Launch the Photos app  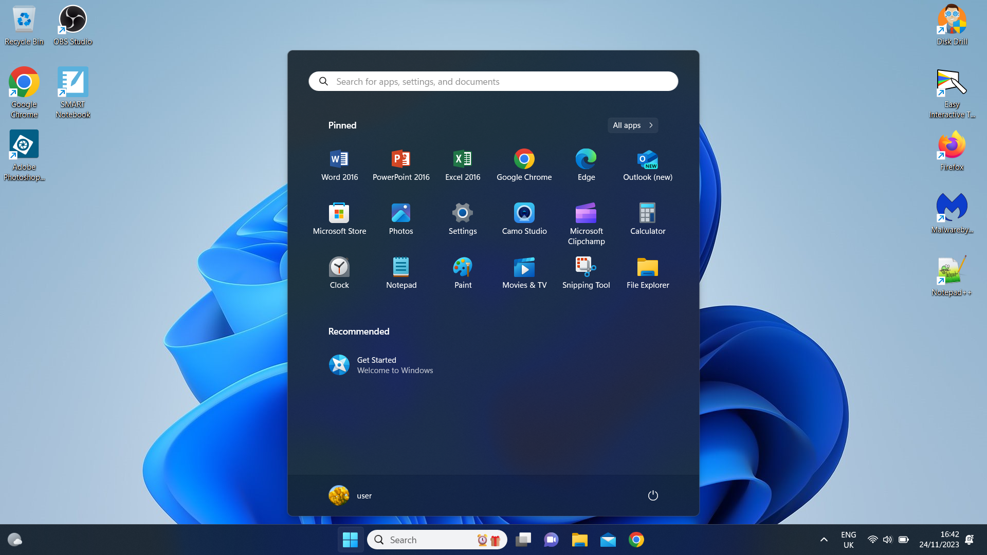click(x=401, y=219)
